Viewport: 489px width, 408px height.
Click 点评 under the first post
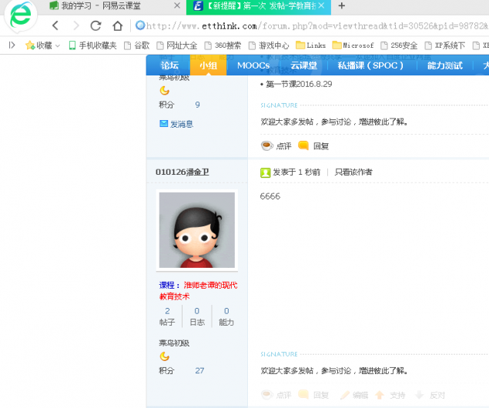point(284,145)
